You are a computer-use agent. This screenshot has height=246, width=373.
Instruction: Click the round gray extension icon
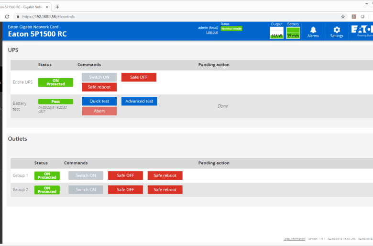coord(362,17)
